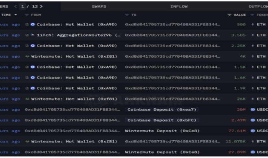This screenshot has height=158, width=268.
Task: Open Coinbase Deposit (0xbFC) recipient
Action: tap(162, 120)
